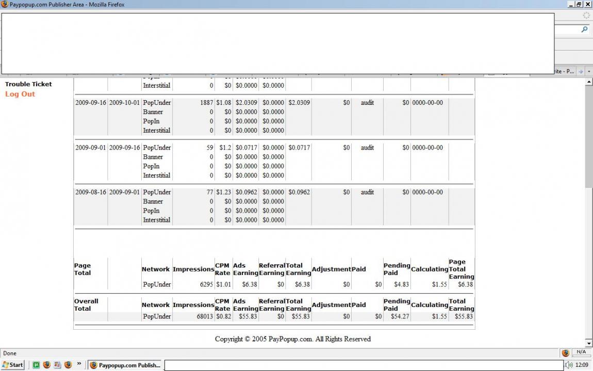Click the 59 impressions value
The height and width of the screenshot is (371, 593).
tap(210, 148)
